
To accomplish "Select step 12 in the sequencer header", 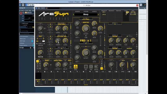I will (x=109, y=72).
